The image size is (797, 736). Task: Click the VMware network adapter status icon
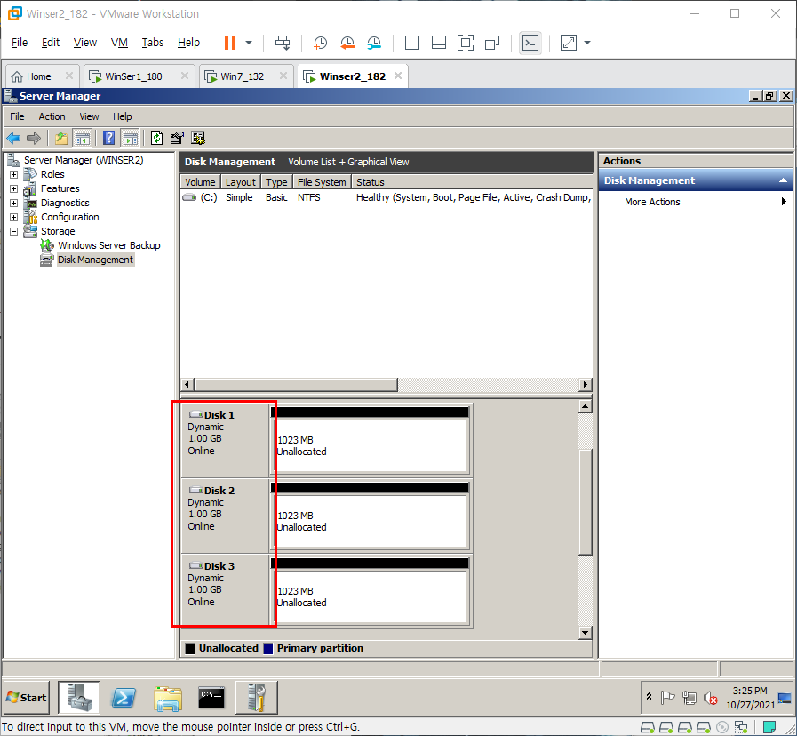click(741, 727)
